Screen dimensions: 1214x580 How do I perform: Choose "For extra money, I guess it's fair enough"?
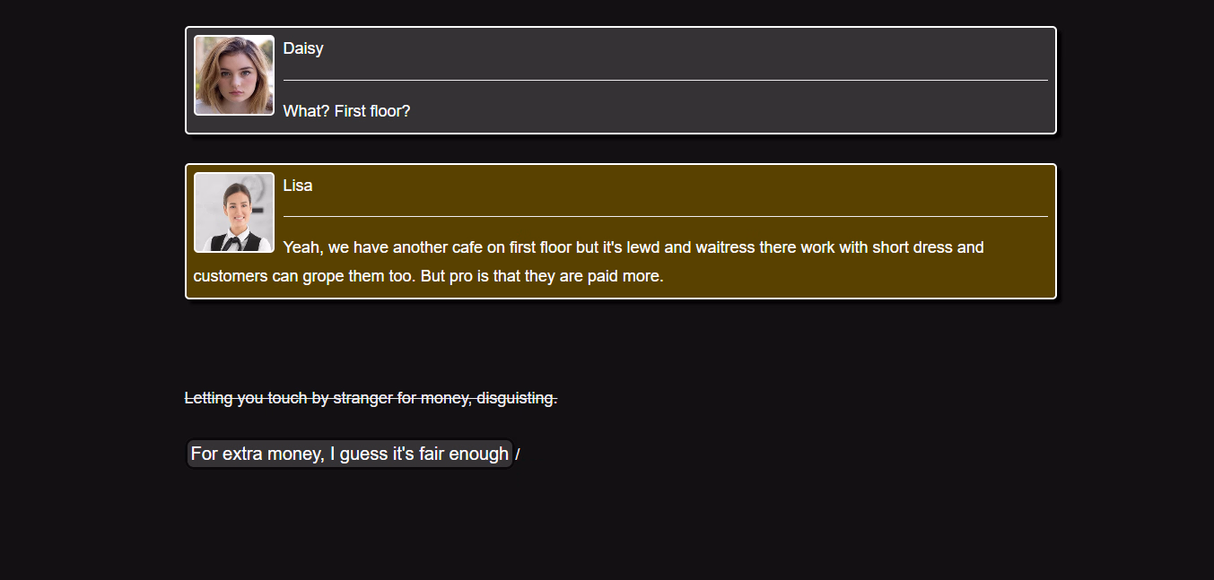(349, 454)
